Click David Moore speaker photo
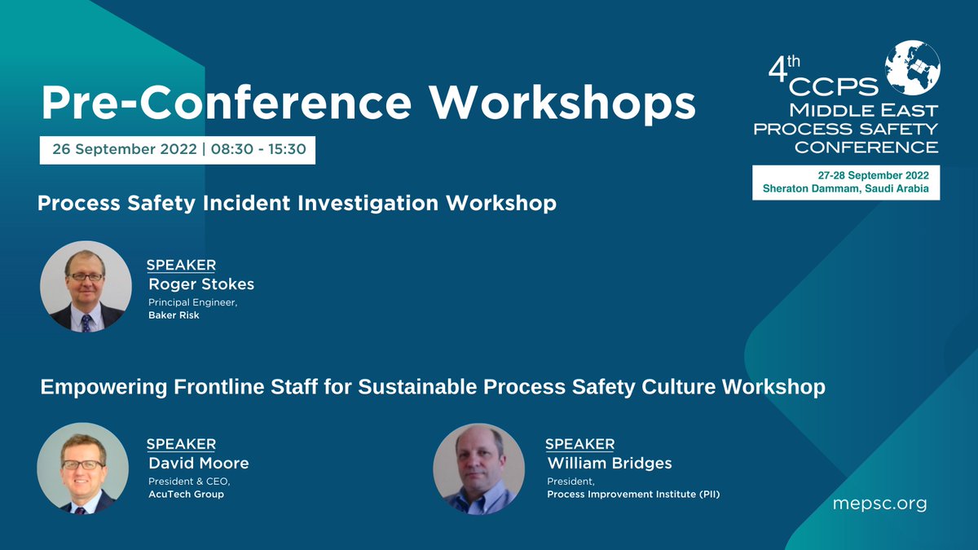Image resolution: width=978 pixels, height=550 pixels. pos(82,469)
